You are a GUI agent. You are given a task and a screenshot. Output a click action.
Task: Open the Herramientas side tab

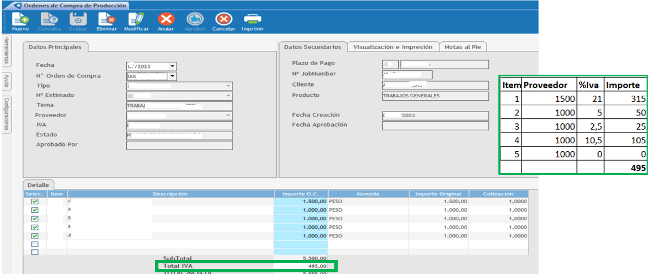pos(6,51)
